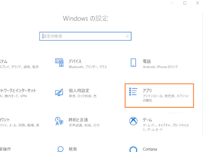Focus the 設定の検索 search field
This screenshot has height=152, width=203.
[85, 36]
